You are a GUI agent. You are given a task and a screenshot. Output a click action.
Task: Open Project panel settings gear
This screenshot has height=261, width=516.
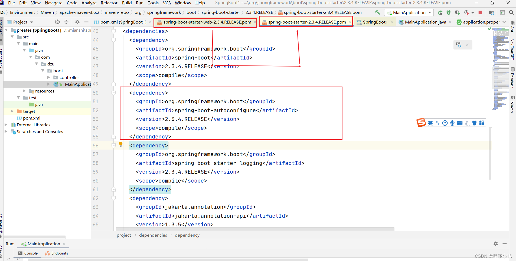pos(77,22)
